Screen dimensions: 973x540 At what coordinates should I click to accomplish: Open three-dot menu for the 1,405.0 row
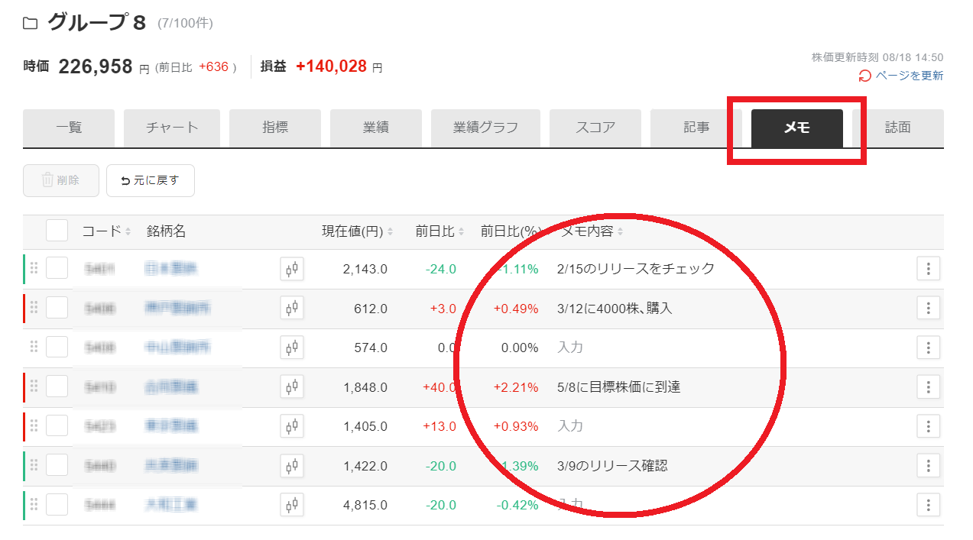[928, 426]
